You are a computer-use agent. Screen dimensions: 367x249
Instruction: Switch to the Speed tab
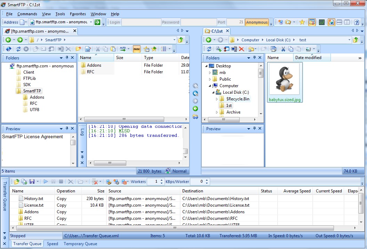click(x=53, y=244)
